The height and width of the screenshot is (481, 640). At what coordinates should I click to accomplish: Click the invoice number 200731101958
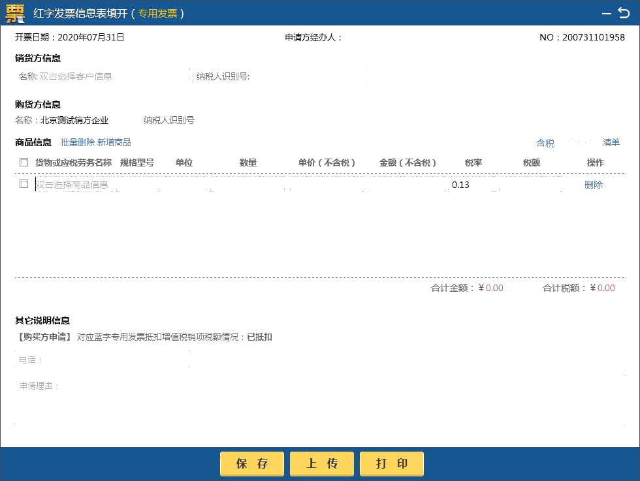point(594,37)
